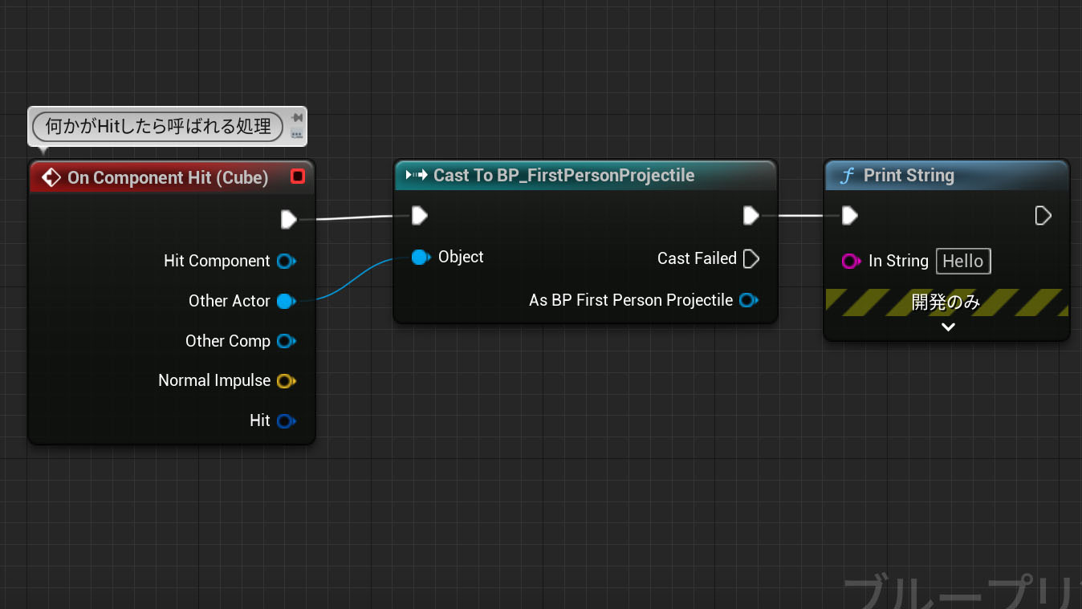Image resolution: width=1082 pixels, height=609 pixels.
Task: Click the Cast node Object input pin
Action: click(421, 257)
